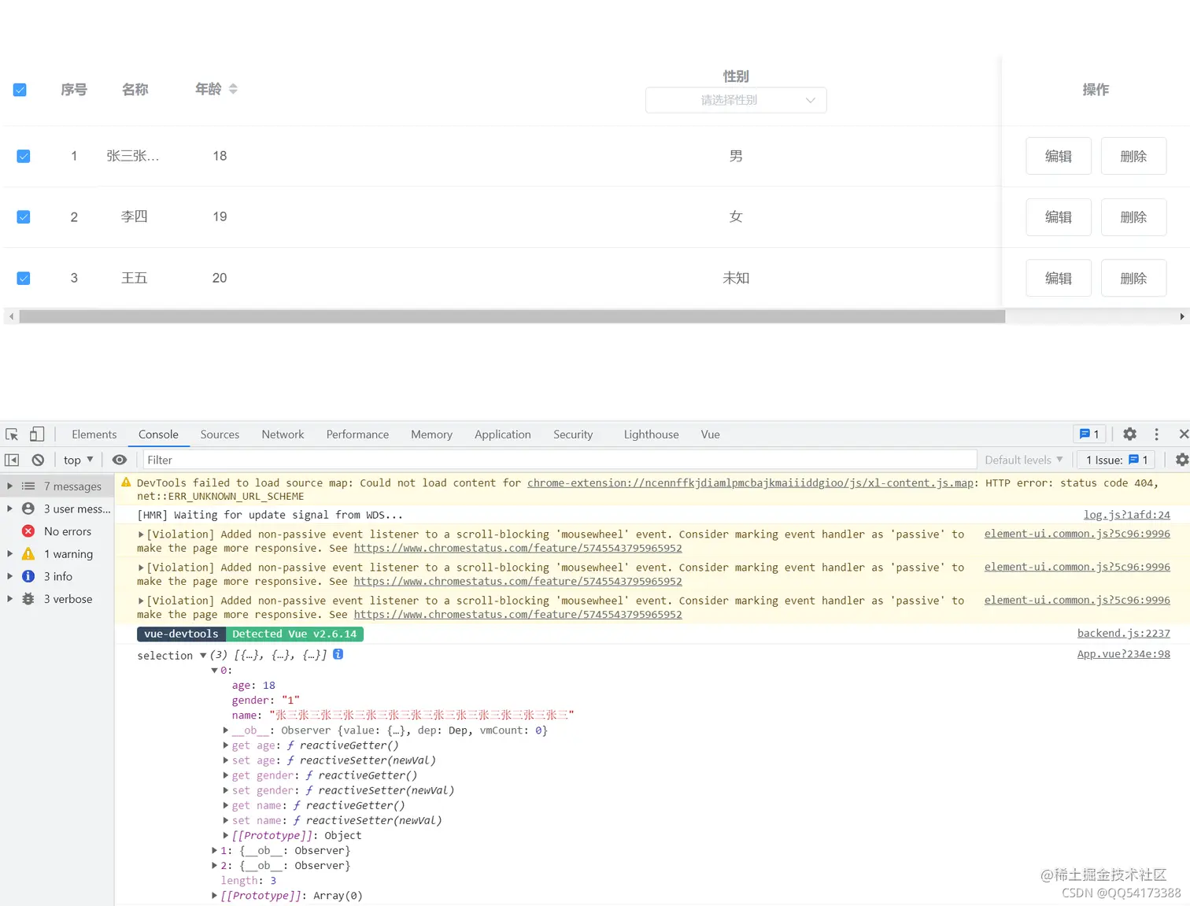Screen dimensions: 1190x906
Task: Click 删除 button for 李四 row
Action: (x=1133, y=216)
